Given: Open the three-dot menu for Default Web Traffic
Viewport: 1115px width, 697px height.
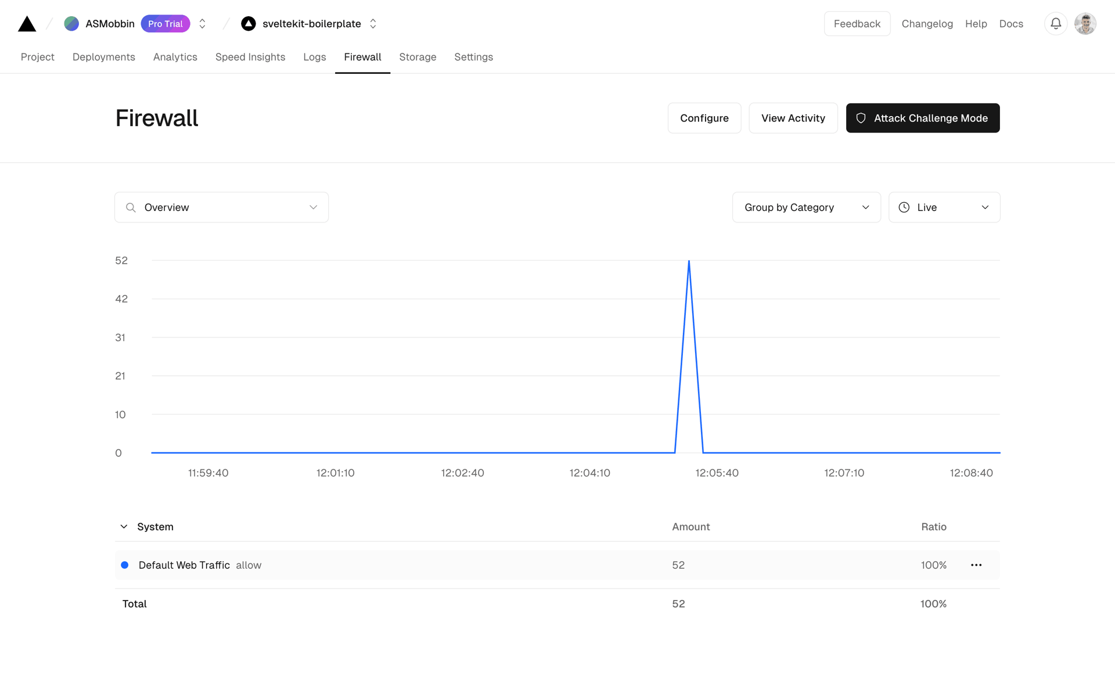Looking at the screenshot, I should pyautogui.click(x=976, y=565).
